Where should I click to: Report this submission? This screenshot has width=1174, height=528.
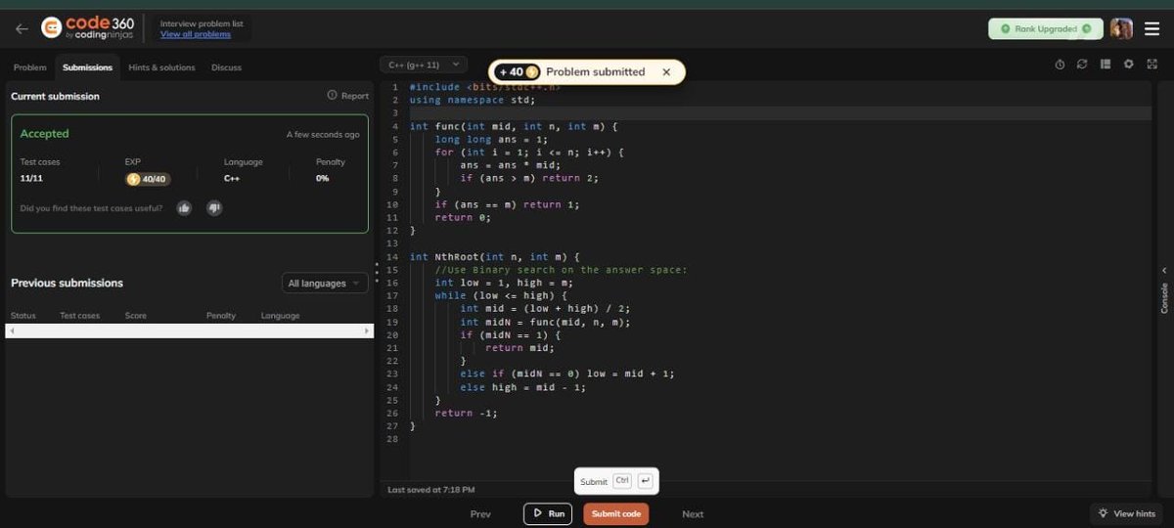tap(347, 96)
